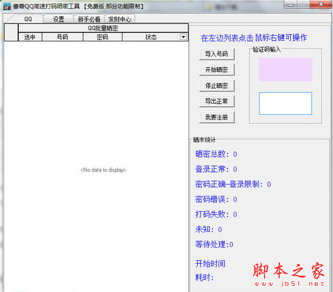
Task: Click the 打码失败: 0 text
Action: click(216, 214)
